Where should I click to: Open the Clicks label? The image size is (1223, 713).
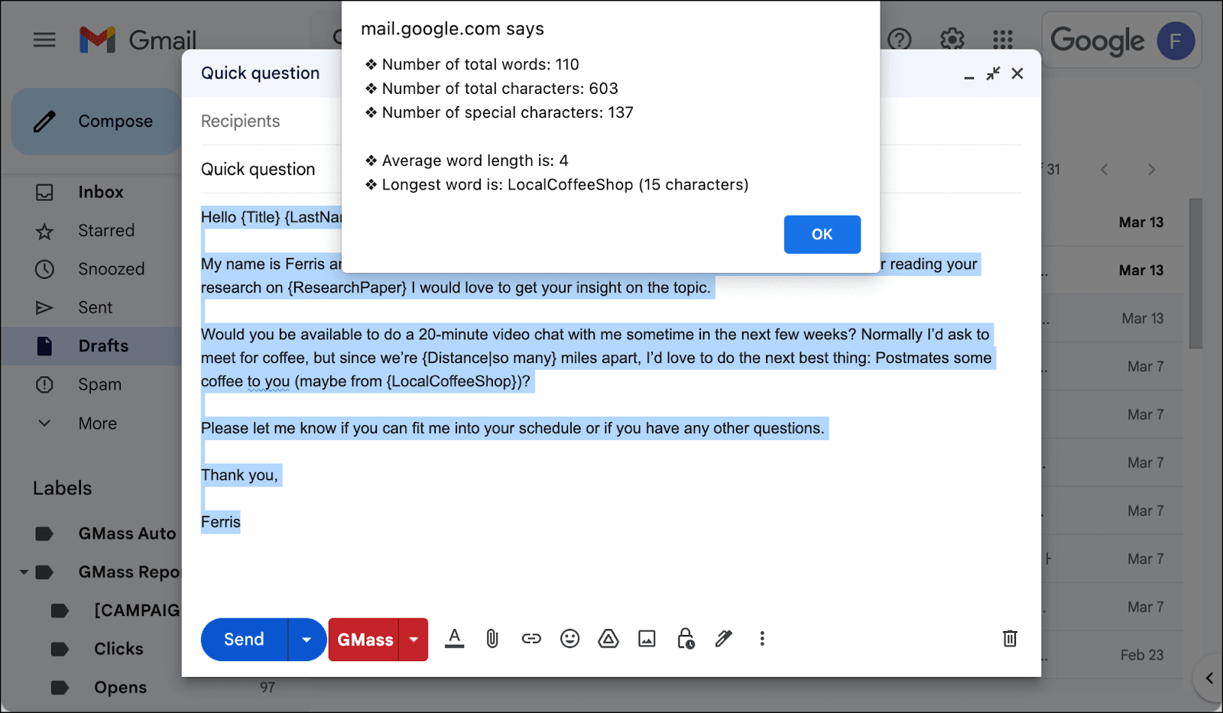point(118,649)
